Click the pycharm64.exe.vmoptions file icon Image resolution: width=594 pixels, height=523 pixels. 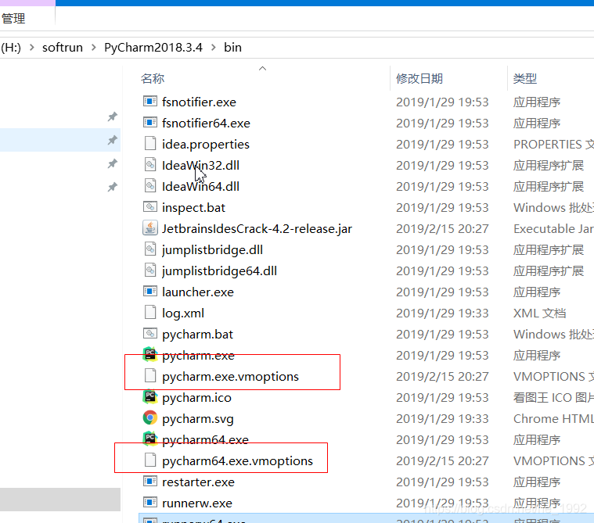[x=150, y=460]
